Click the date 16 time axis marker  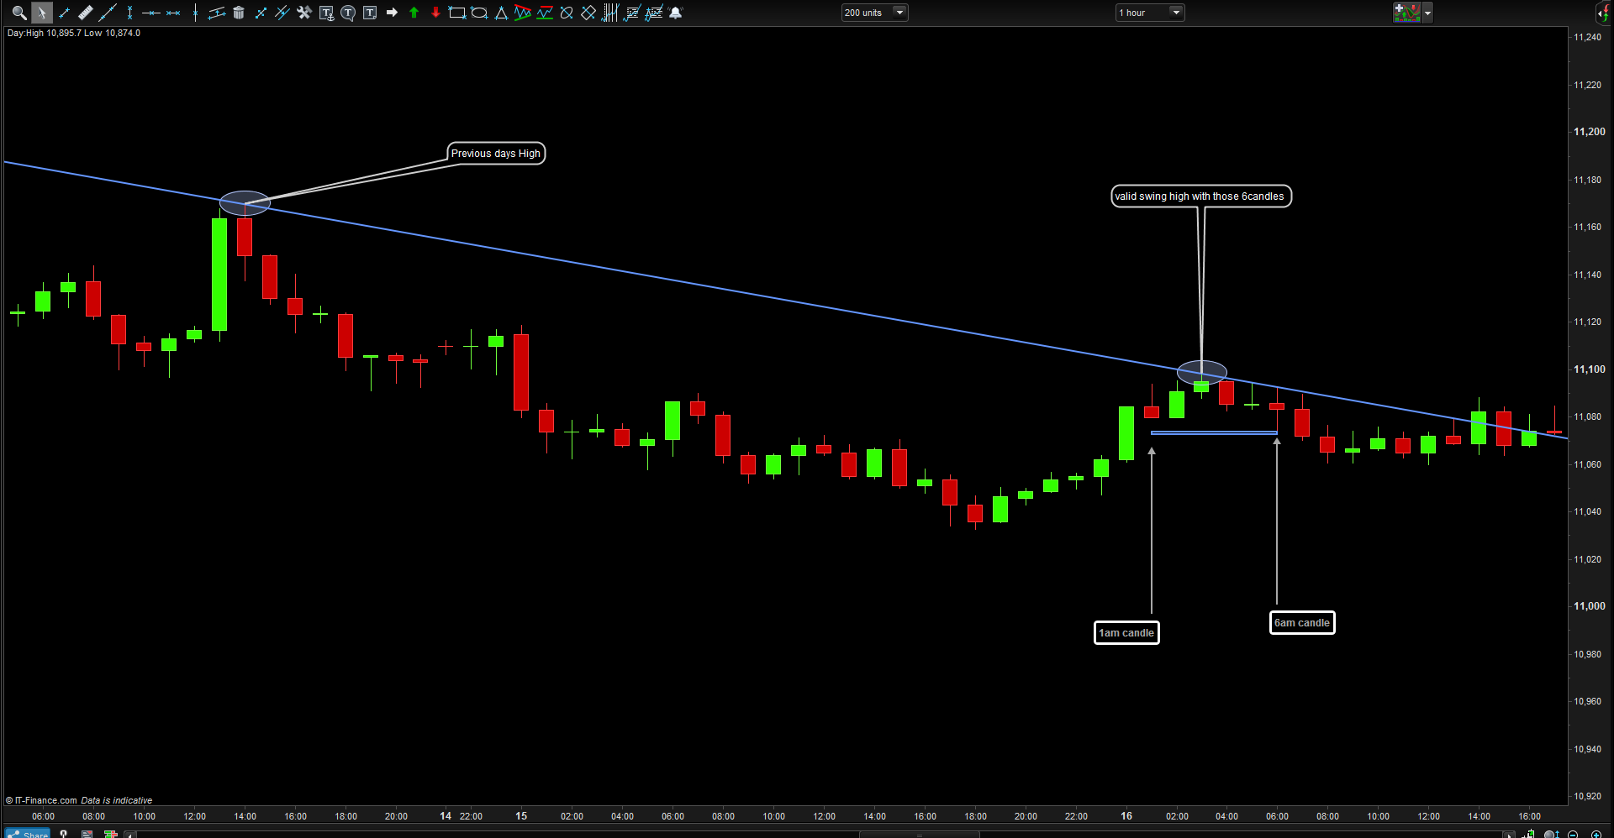[x=1126, y=816]
